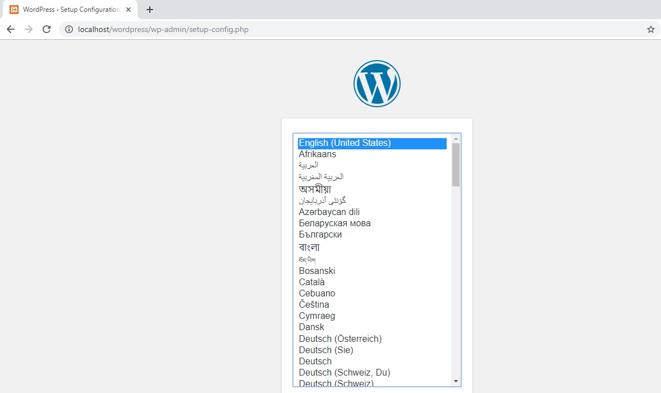Click the browser forward arrow
This screenshot has height=393, width=661.
point(29,29)
